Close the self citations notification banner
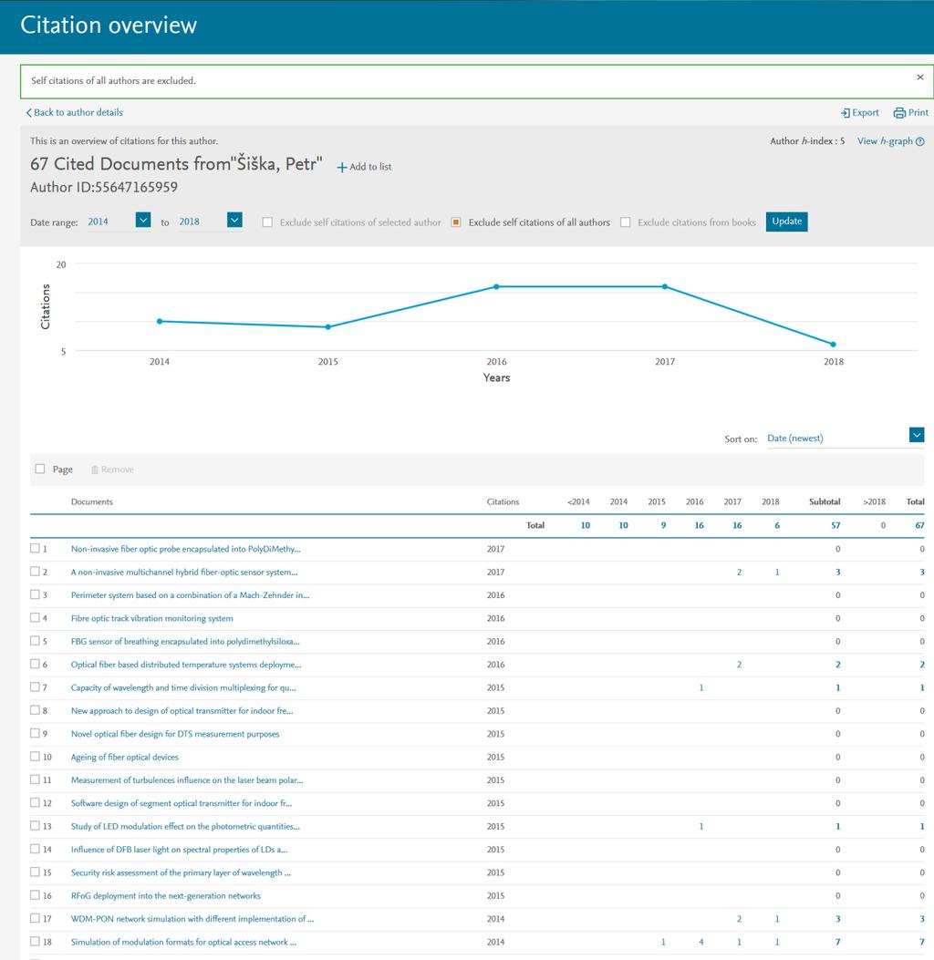Viewport: 934px width, 960px height. 919,77
